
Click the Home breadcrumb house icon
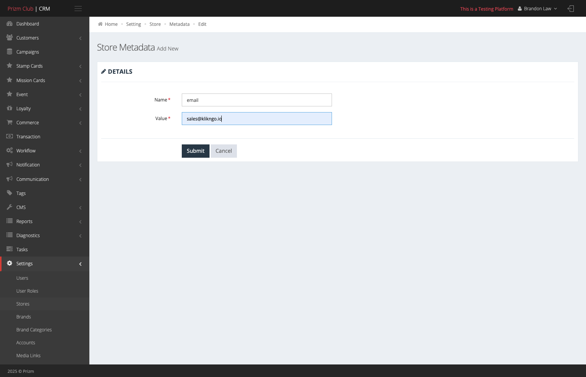100,24
